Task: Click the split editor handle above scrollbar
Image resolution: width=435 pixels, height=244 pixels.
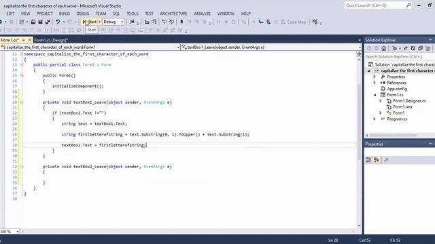Action: pyautogui.click(x=359, y=54)
